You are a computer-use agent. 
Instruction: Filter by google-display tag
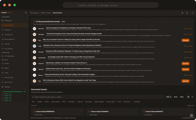pyautogui.click(x=99, y=102)
